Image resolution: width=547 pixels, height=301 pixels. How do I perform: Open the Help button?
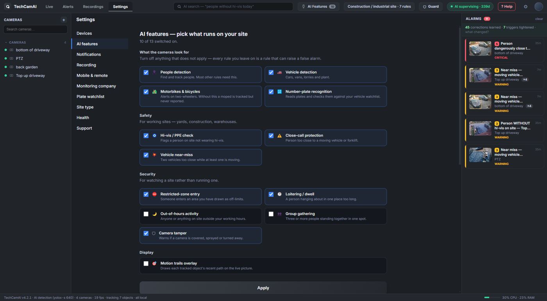pos(506,7)
